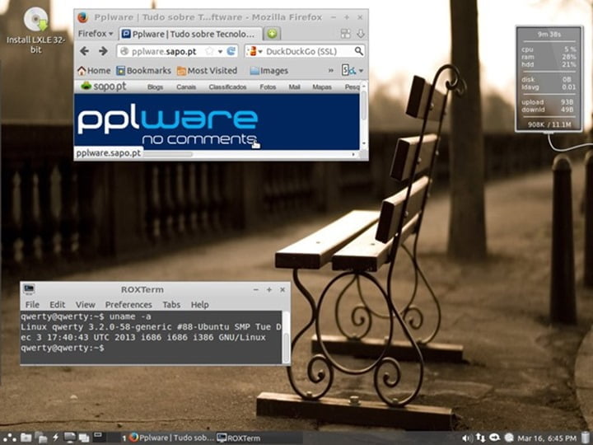593x445 pixels.
Task: Show more bookmarks with chevron overflow
Action: pos(331,70)
